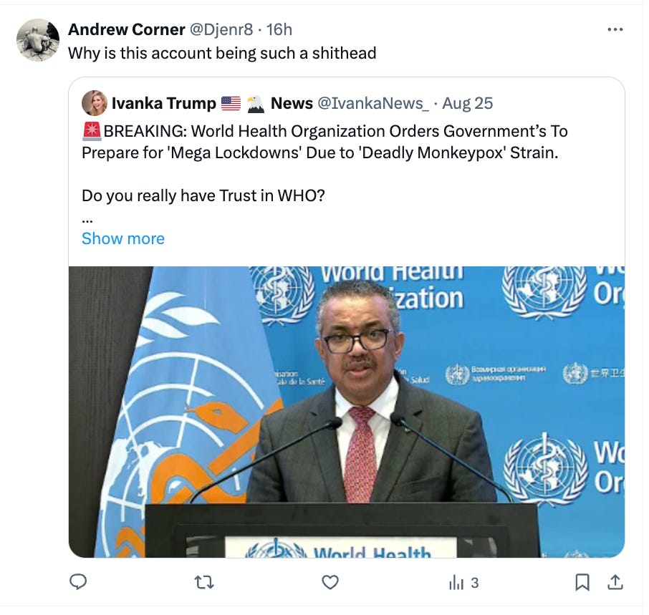Open the reply comment bubble icon
Screen dimensions: 649x615
(x=78, y=582)
